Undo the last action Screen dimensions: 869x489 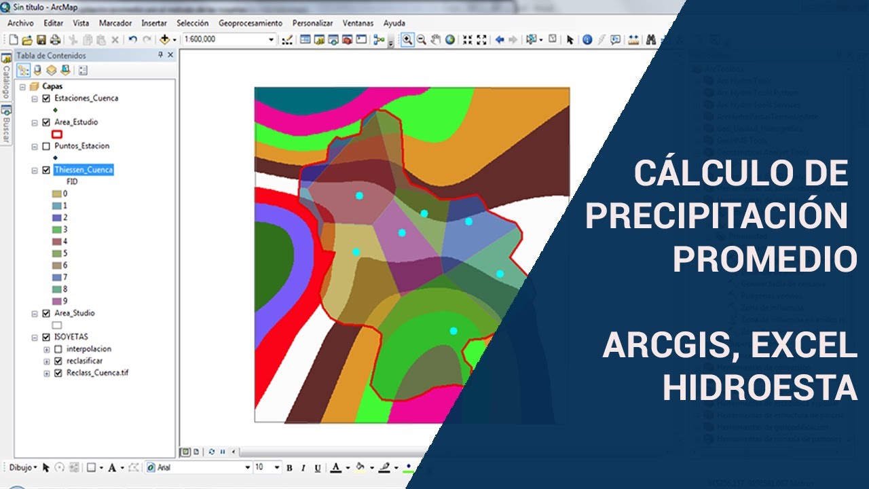pos(132,40)
